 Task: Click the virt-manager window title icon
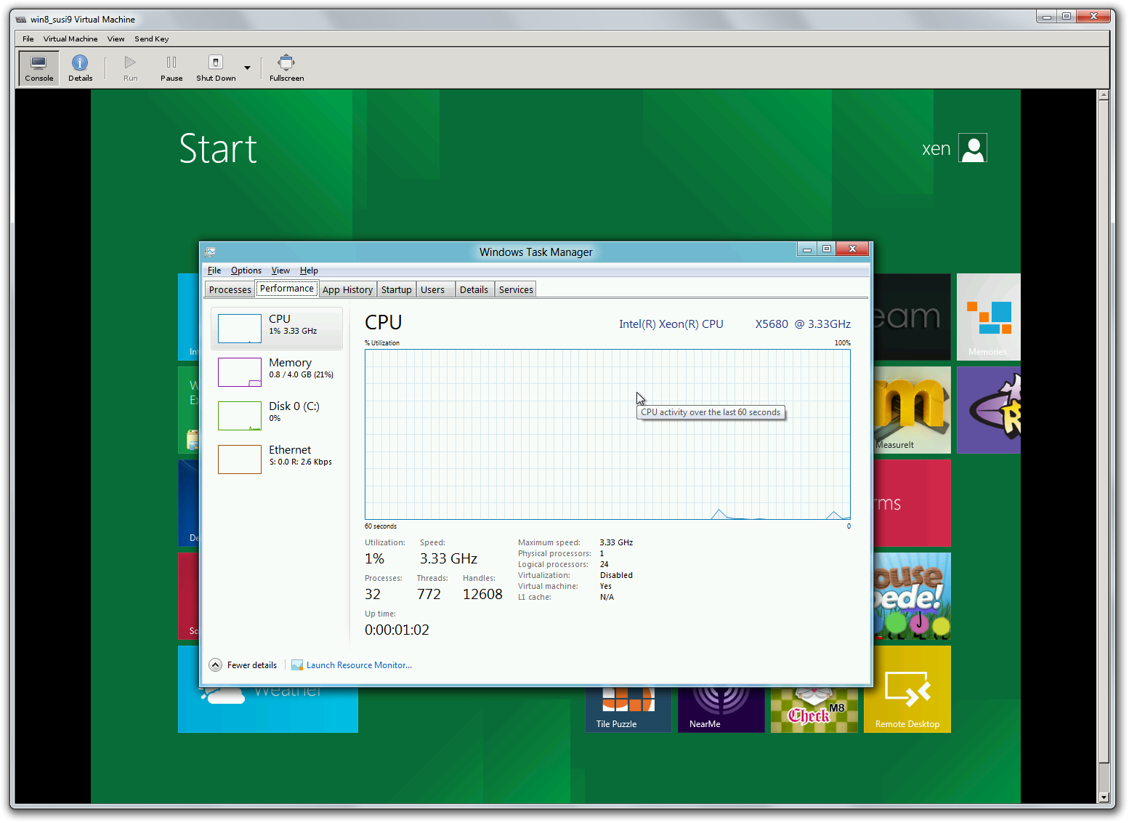pyautogui.click(x=21, y=19)
